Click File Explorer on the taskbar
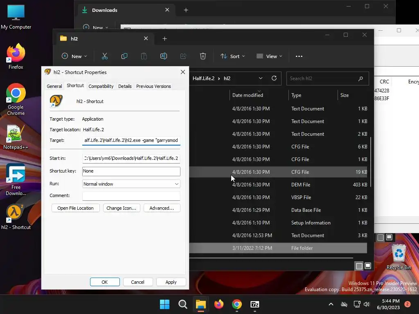Image resolution: width=419 pixels, height=314 pixels. [x=200, y=304]
